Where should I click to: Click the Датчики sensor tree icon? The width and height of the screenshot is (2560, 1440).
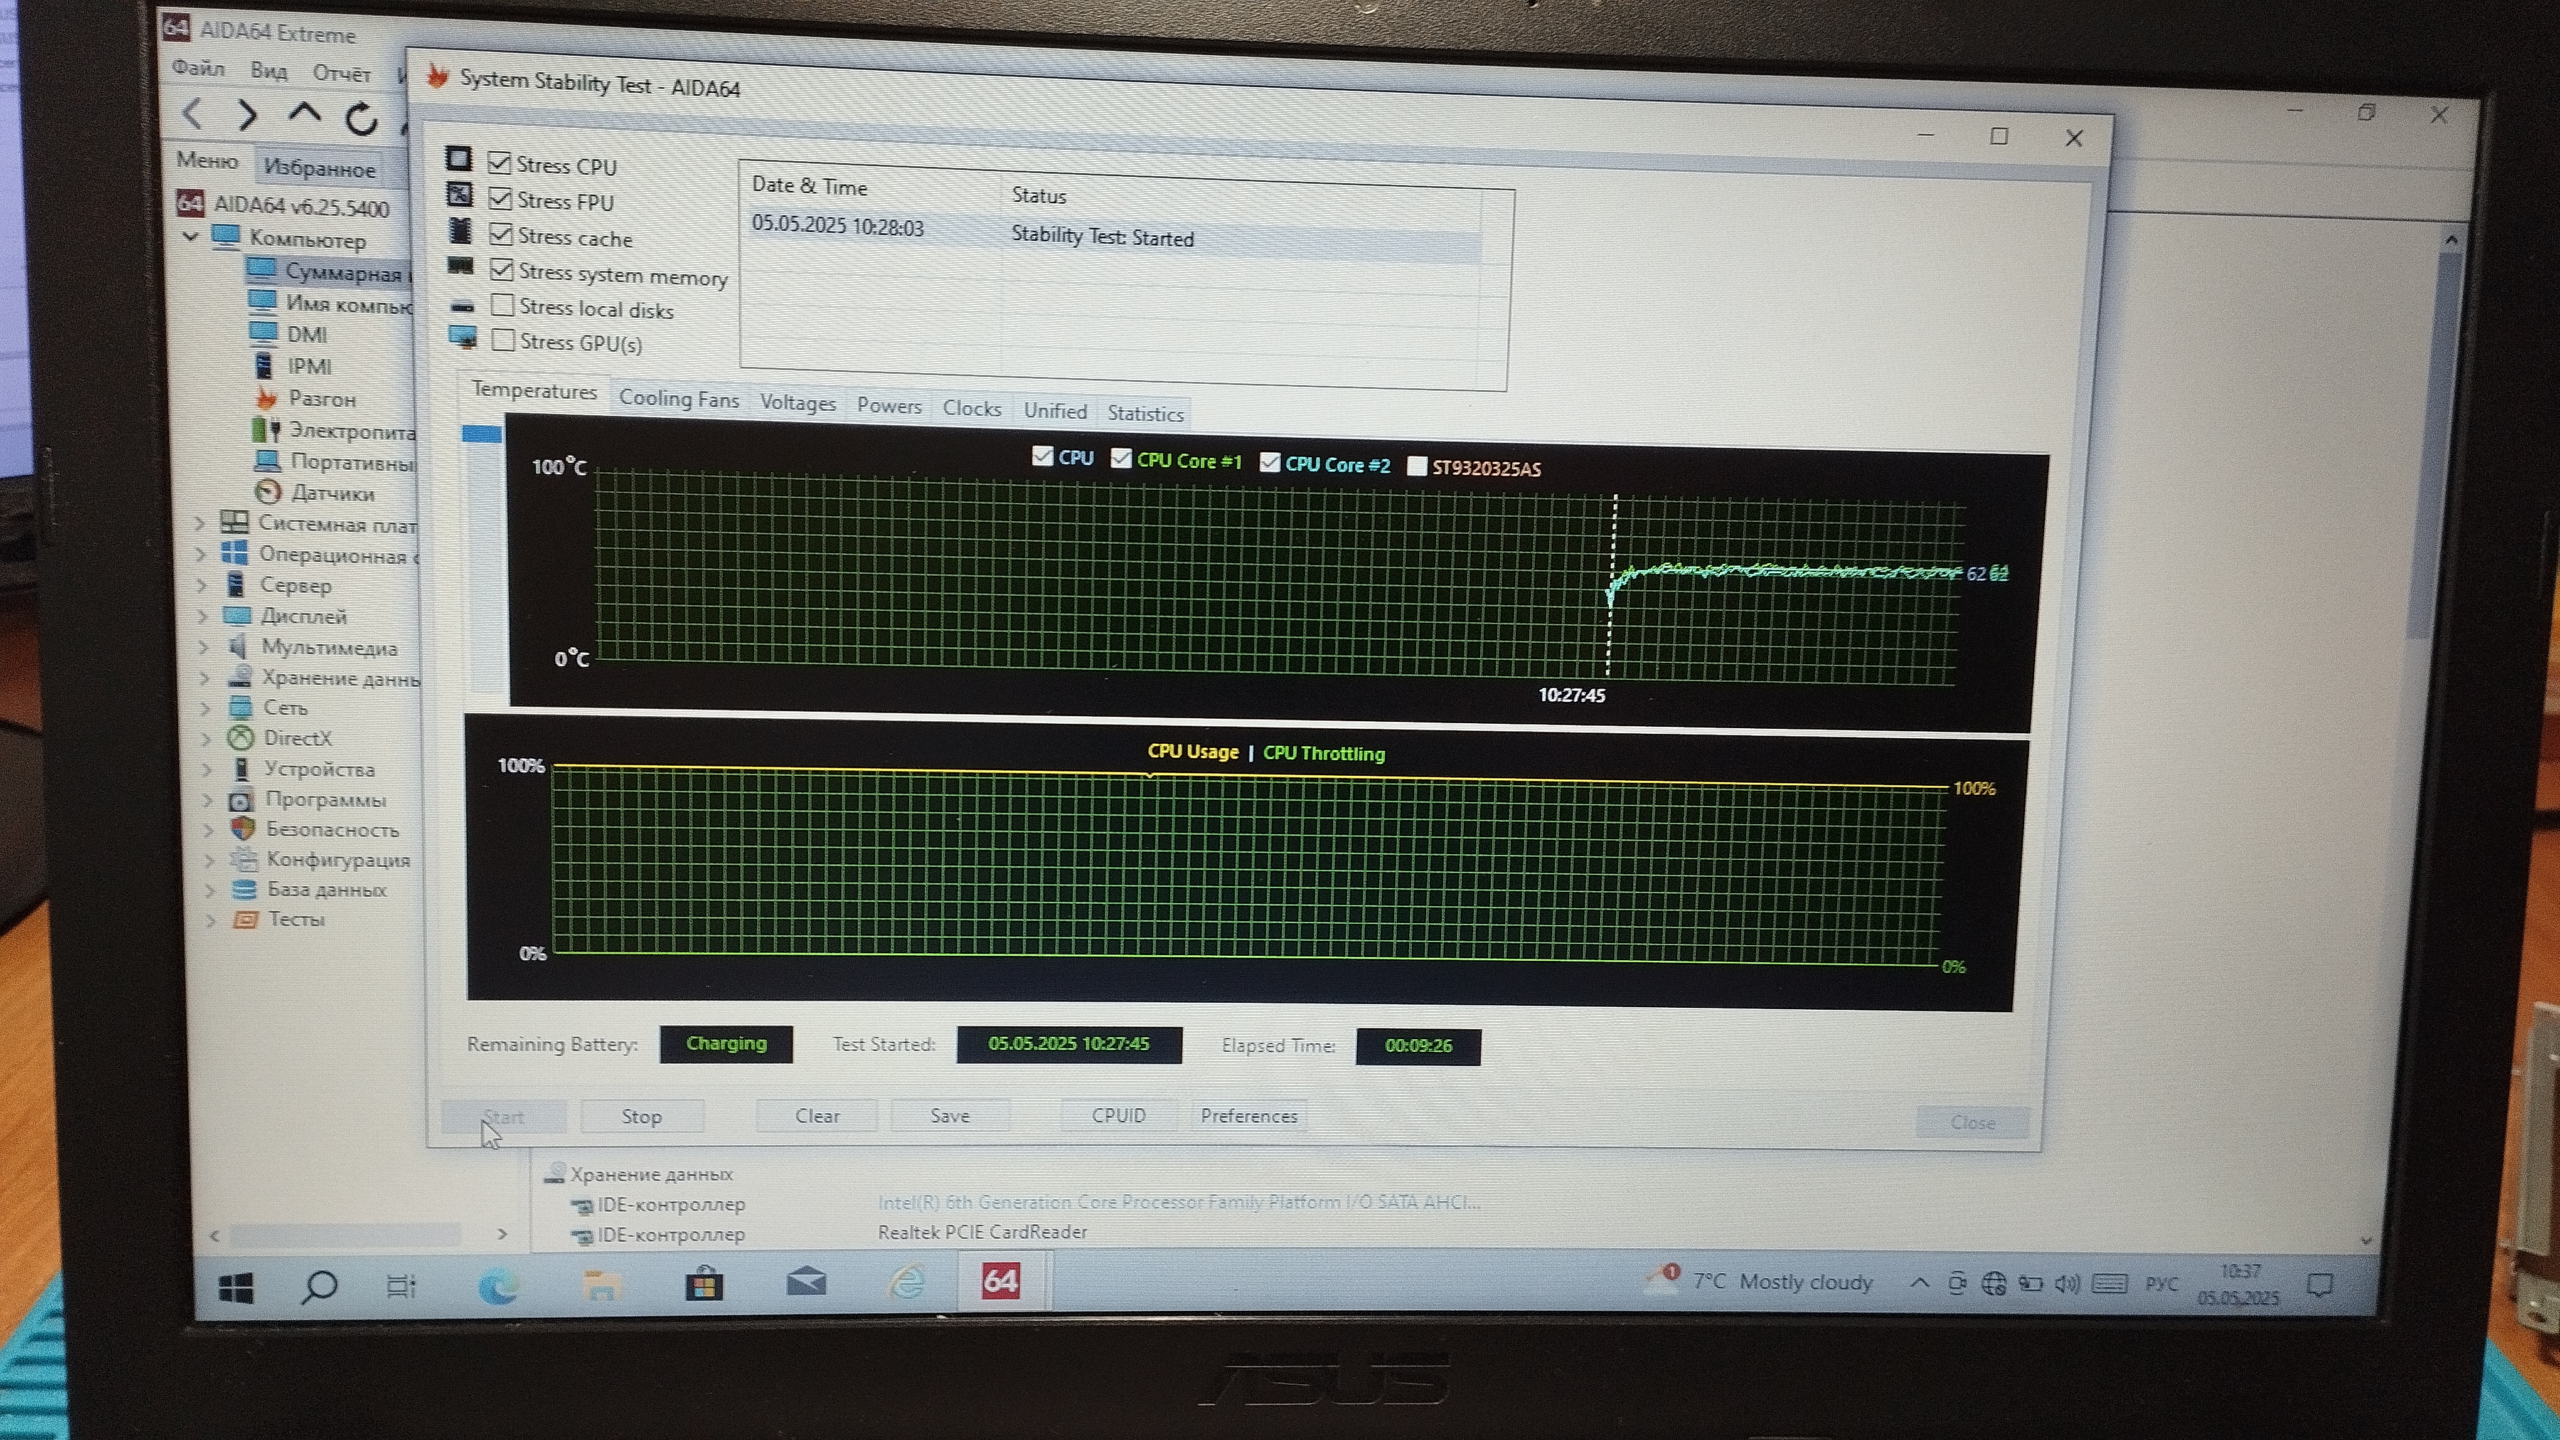pos(269,492)
